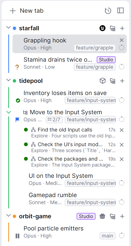The image size is (131, 246).
Task: Dismiss Check the packages subagent
Action: tap(122, 159)
